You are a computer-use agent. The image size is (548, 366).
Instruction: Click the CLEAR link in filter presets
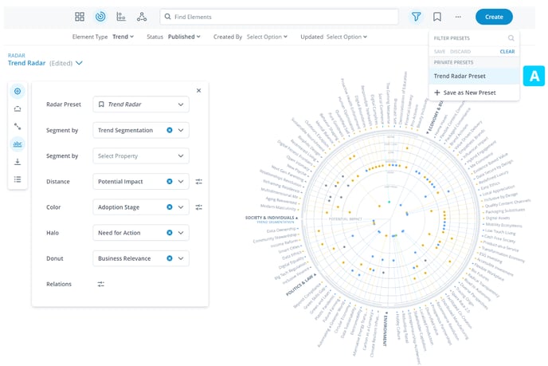click(507, 51)
